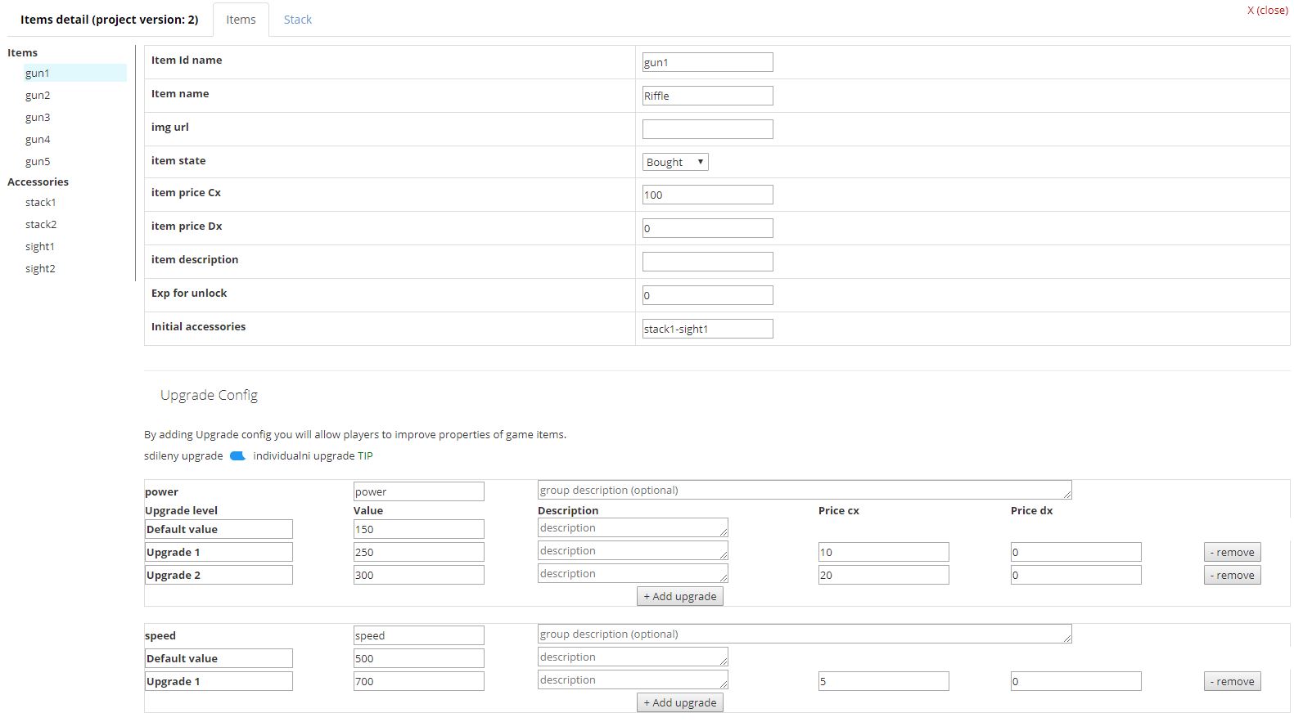Image resolution: width=1294 pixels, height=722 pixels.
Task: Remove power Upgrade 1 row
Action: [1232, 553]
